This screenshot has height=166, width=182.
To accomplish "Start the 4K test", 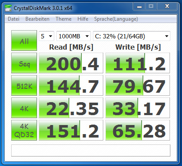I will (24, 108).
